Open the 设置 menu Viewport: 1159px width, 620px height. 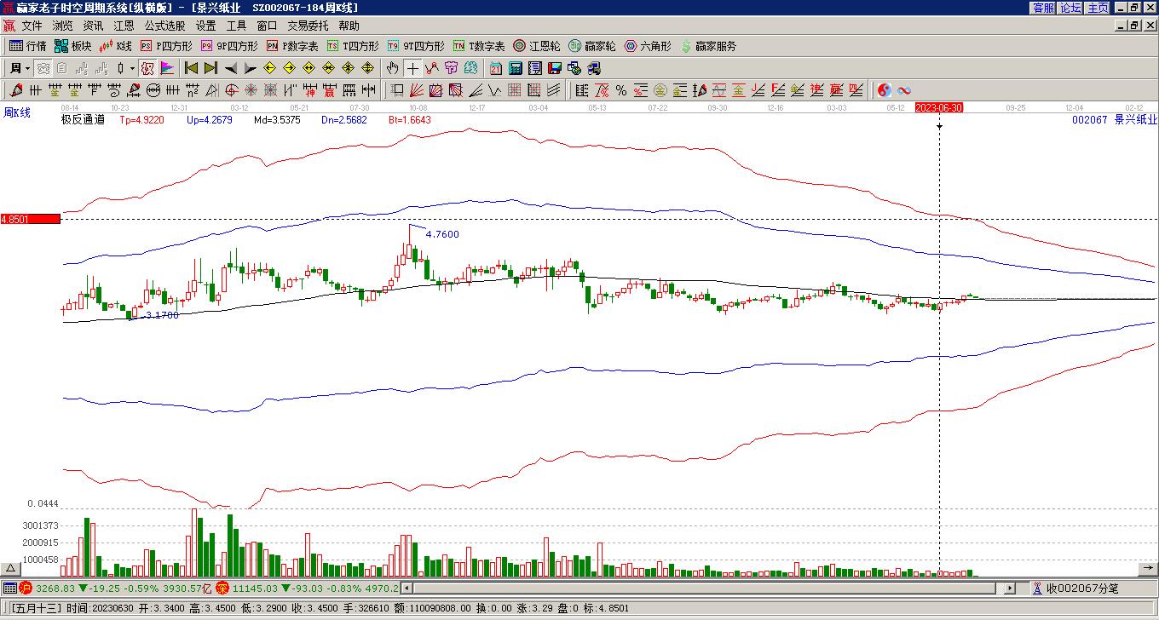[x=205, y=26]
